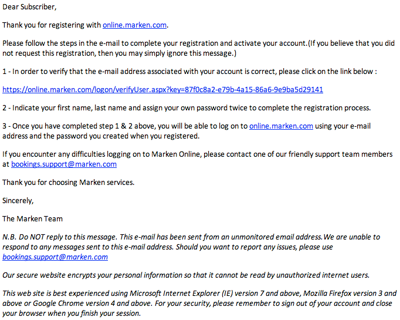
Task: Click 'The Marken Team' signature
Action: [32, 219]
